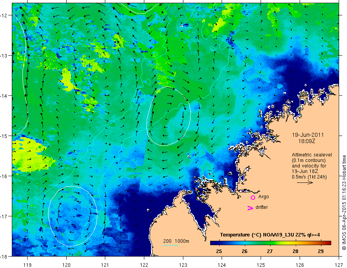Screen dimensions: 347x268
Task: Click the 0.5m/s velocity scale arrow
Action: click(x=305, y=182)
